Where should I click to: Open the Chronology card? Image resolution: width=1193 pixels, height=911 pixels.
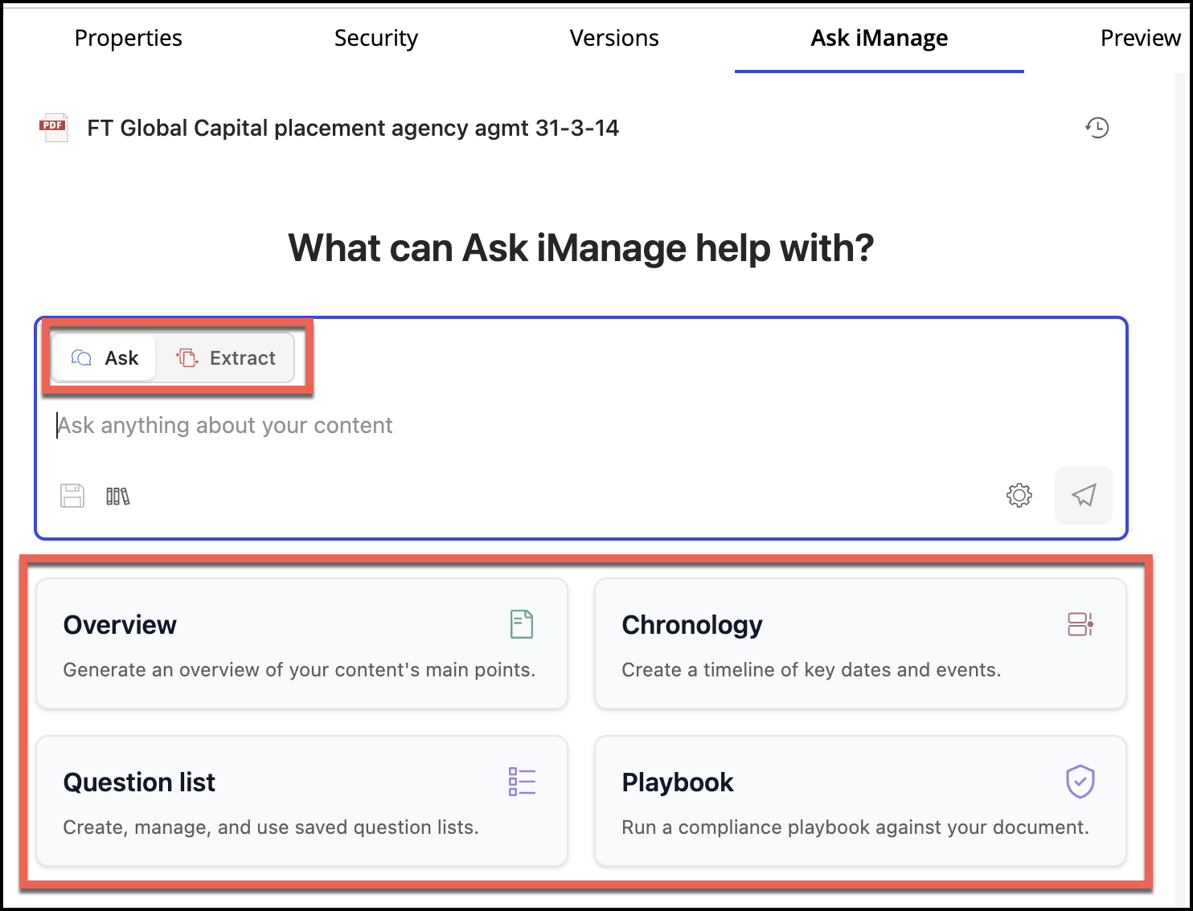click(x=860, y=643)
